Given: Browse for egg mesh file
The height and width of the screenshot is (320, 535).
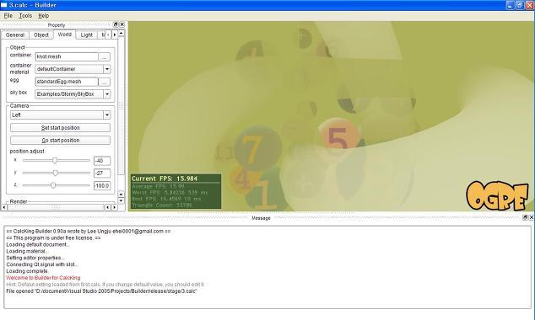Looking at the screenshot, I should (x=105, y=82).
